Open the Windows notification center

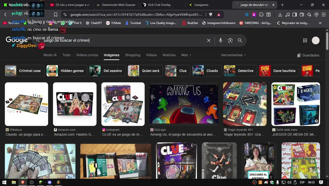(x=321, y=182)
